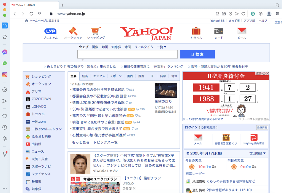The image size is (282, 193).
Task: Open ファイナンス in left menu
Action: (41, 174)
